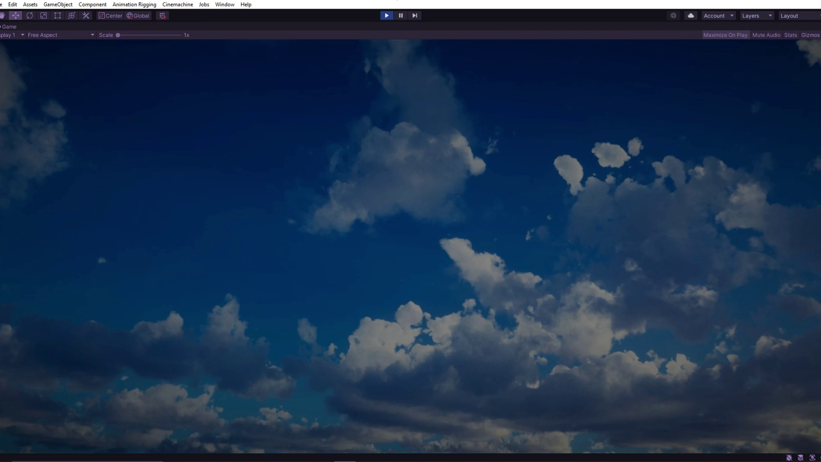Viewport: 821px width, 462px height.
Task: Open the GameObject menu
Action: [58, 4]
